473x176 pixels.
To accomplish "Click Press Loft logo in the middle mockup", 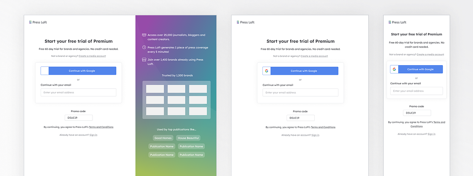I will 245,22.
